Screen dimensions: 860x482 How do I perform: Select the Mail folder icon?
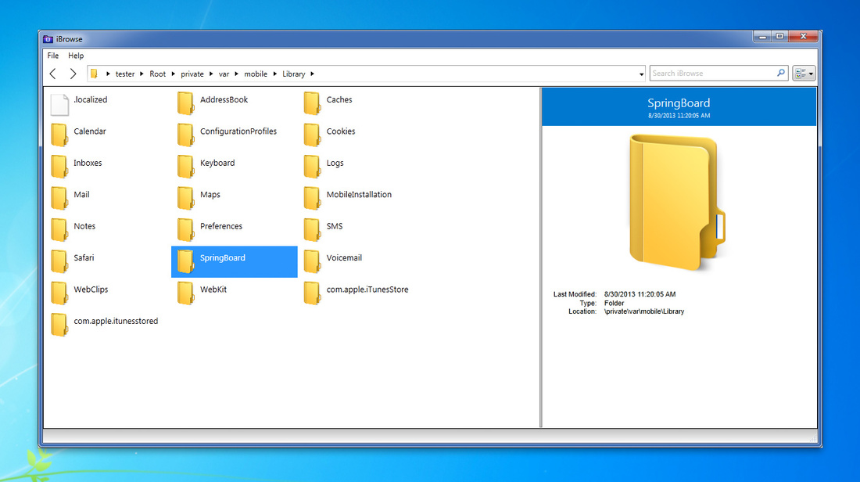click(59, 199)
